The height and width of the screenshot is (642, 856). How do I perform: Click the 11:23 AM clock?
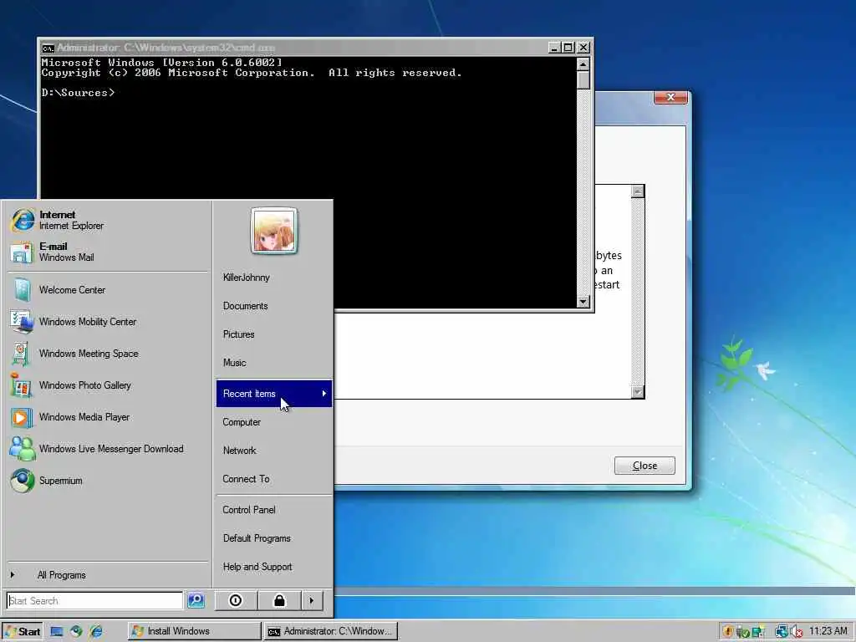pyautogui.click(x=828, y=631)
